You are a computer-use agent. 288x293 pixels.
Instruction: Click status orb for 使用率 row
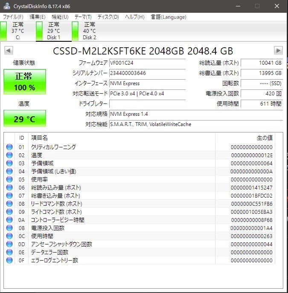pyautogui.click(x=9, y=179)
